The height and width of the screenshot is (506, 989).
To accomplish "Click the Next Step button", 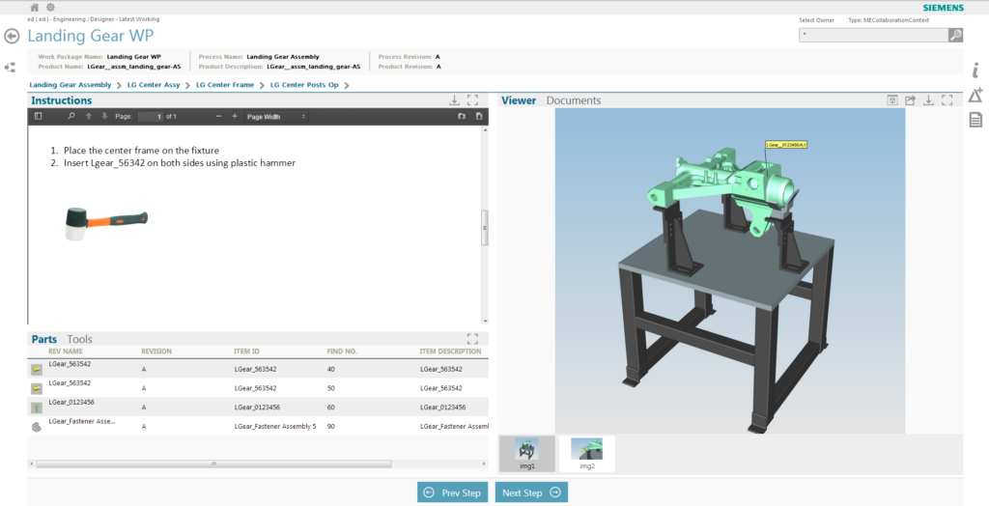I will (x=531, y=492).
